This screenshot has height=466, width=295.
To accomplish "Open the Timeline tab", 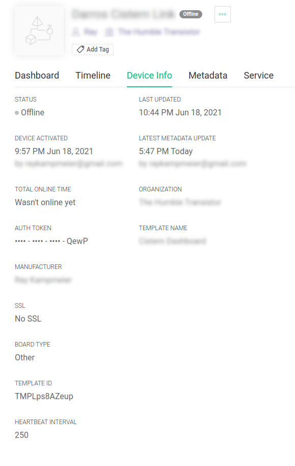I will point(93,76).
